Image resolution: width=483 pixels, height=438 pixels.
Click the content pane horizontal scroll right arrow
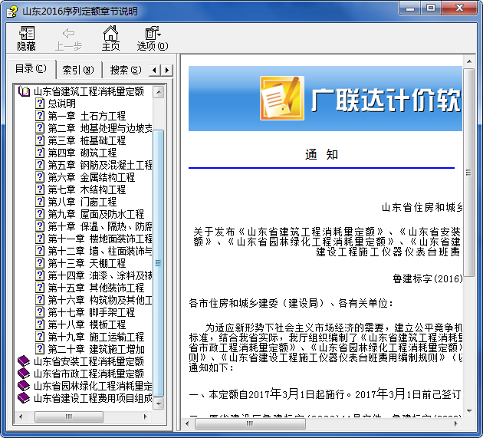pos(456,424)
